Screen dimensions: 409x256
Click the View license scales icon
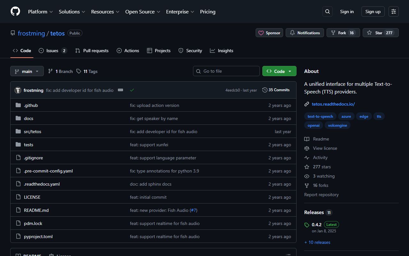coord(307,148)
